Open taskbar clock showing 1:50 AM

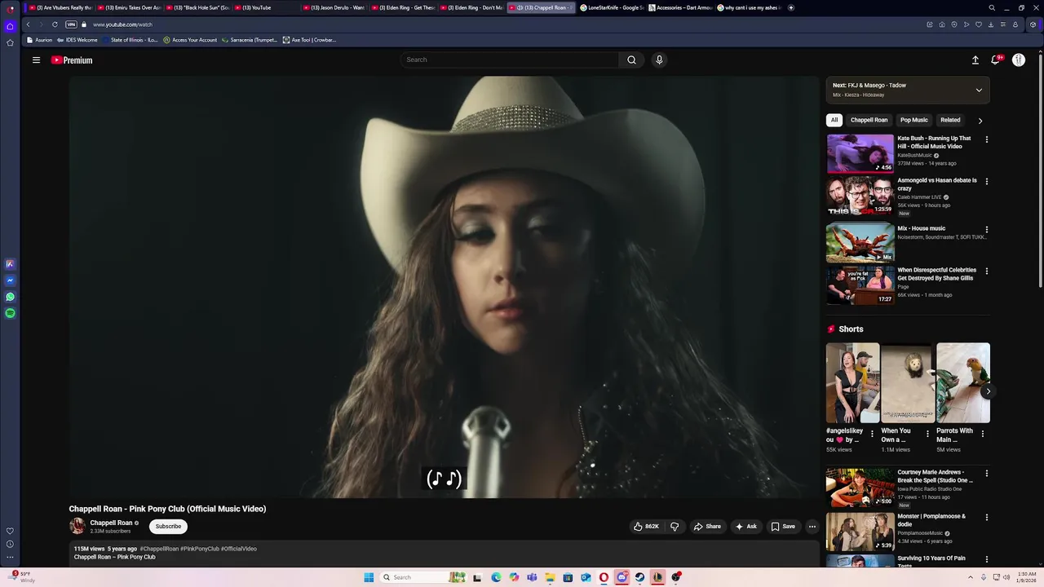(x=1026, y=577)
